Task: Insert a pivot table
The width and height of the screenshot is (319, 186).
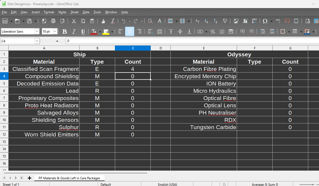Action: [x=254, y=21]
